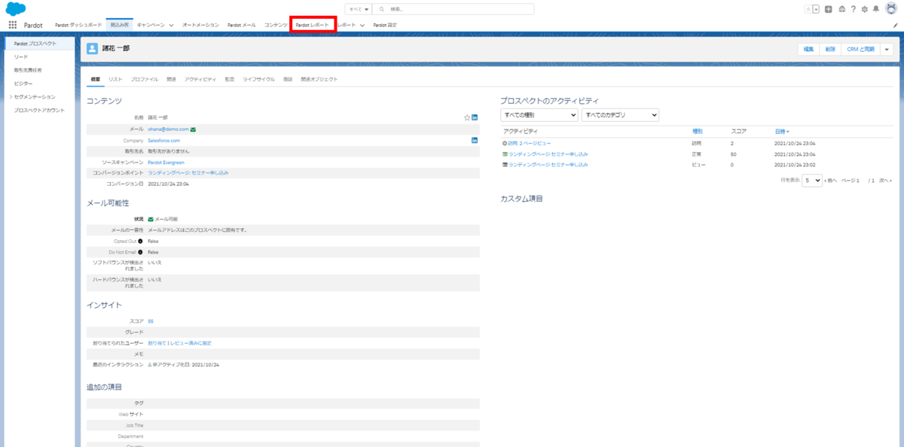Open the conversion point landing page link
The width and height of the screenshot is (904, 447).
point(188,172)
